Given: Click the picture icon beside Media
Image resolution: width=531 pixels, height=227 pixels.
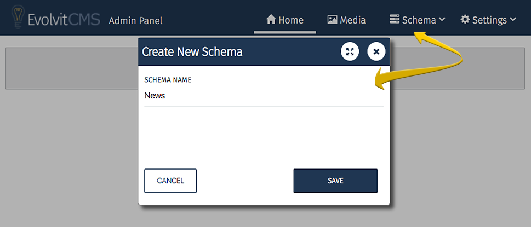Looking at the screenshot, I should pyautogui.click(x=332, y=20).
